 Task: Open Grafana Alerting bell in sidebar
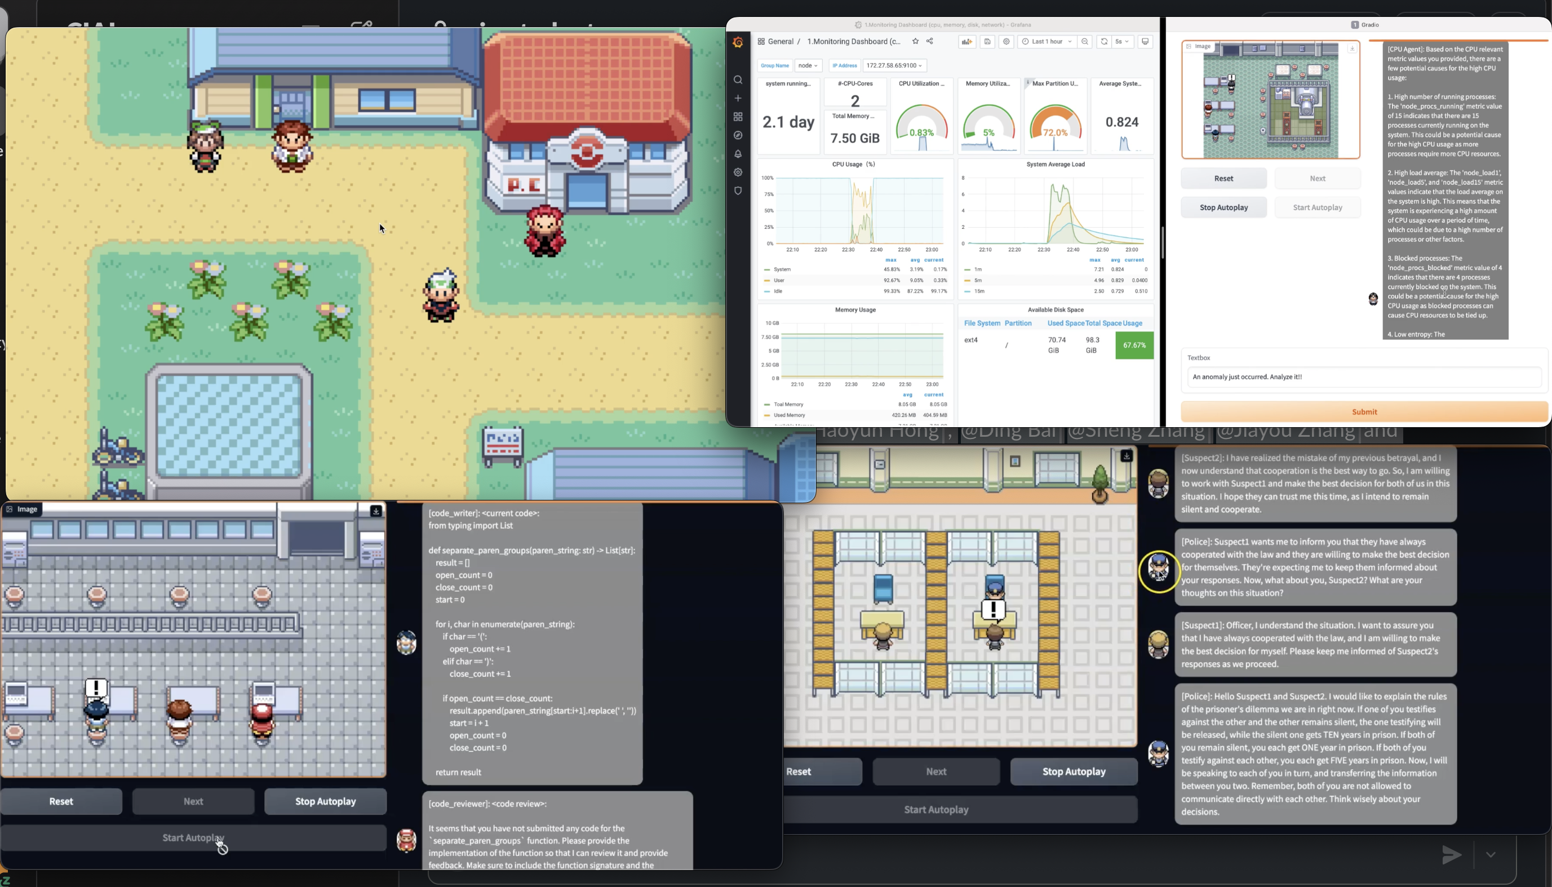[x=738, y=153]
